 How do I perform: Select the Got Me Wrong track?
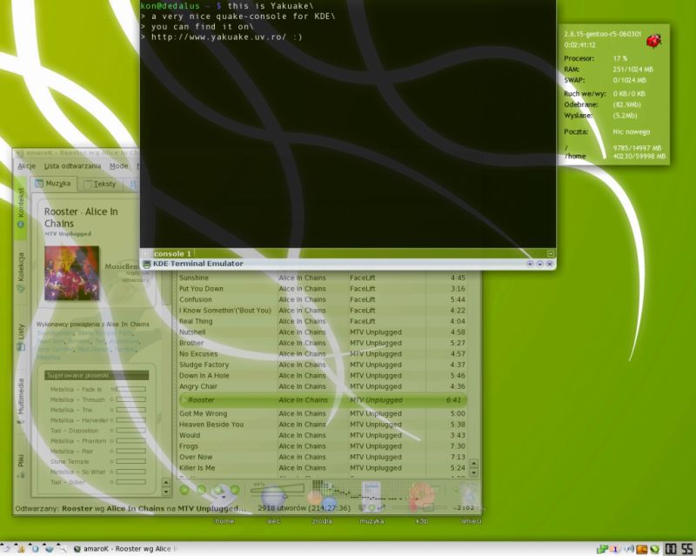322,413
